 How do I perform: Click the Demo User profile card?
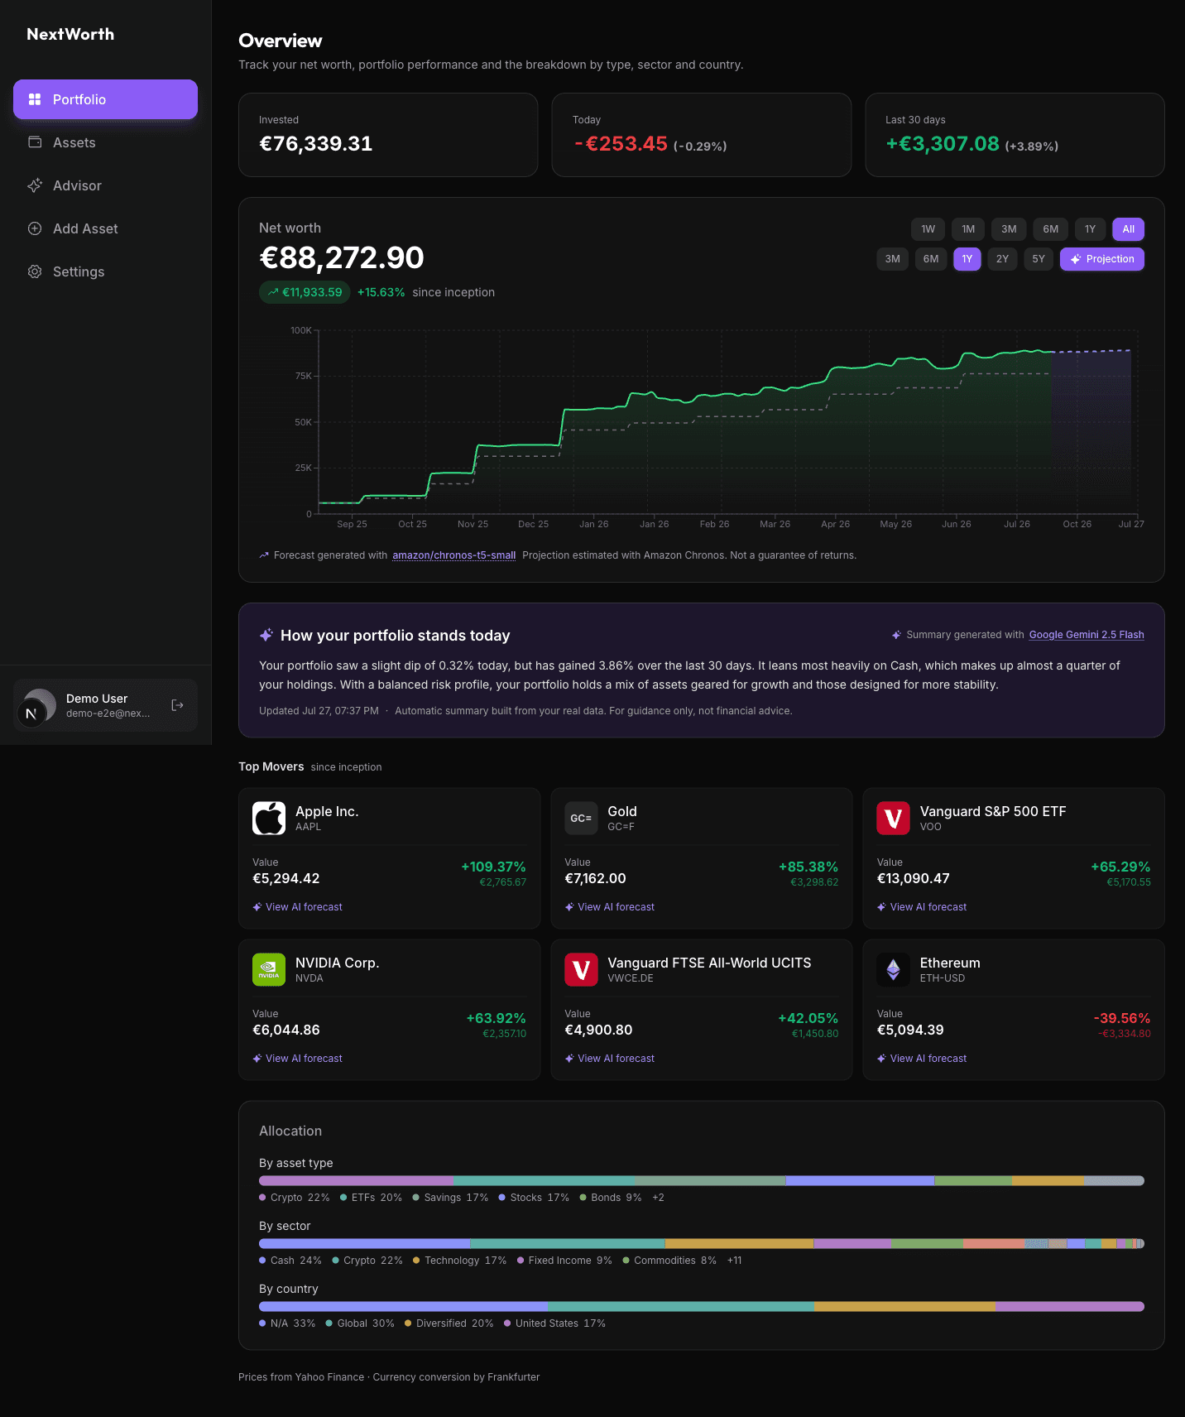click(105, 705)
